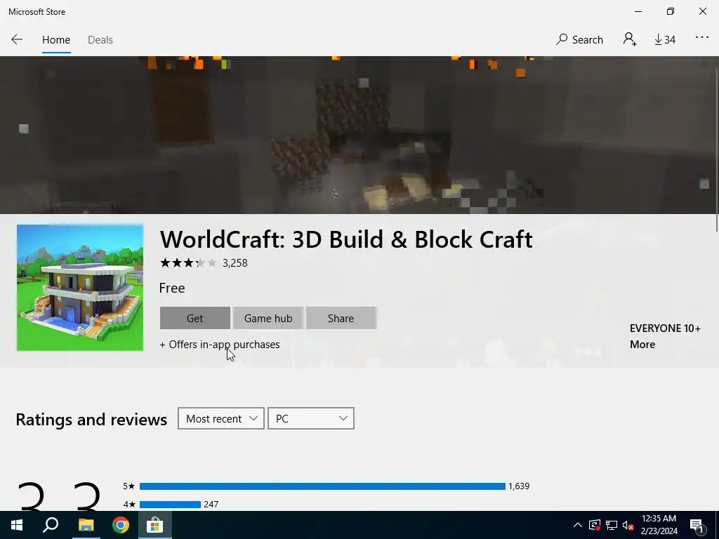The height and width of the screenshot is (539, 719).
Task: Expand the Most recent sort dropdown
Action: (x=221, y=418)
